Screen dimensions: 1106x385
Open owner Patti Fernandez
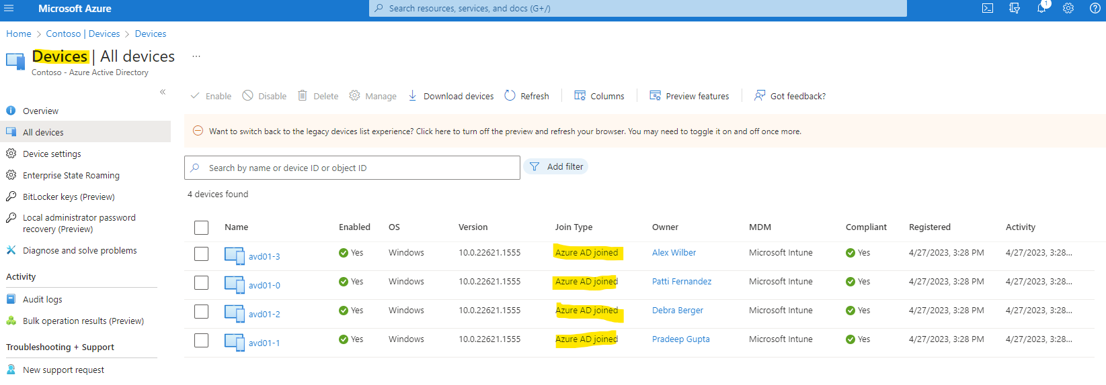[x=682, y=281]
